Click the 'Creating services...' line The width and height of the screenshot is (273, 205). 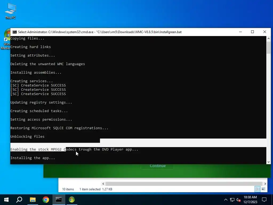point(31,81)
